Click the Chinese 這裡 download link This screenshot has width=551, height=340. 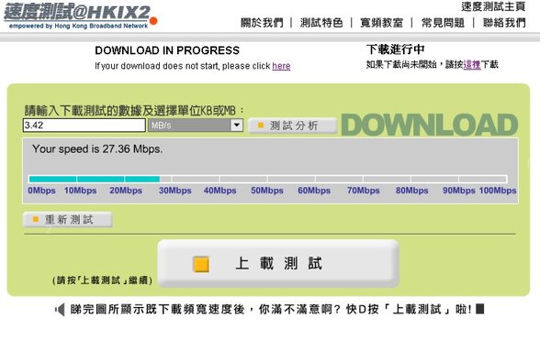point(472,64)
